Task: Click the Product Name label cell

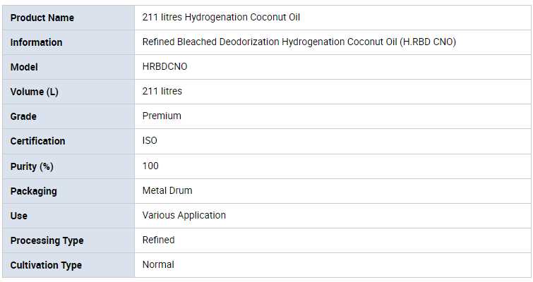Action: [42, 18]
